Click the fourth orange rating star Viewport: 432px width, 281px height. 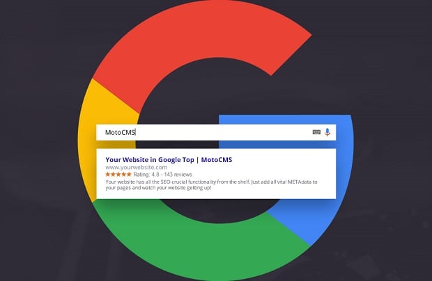(x=124, y=175)
